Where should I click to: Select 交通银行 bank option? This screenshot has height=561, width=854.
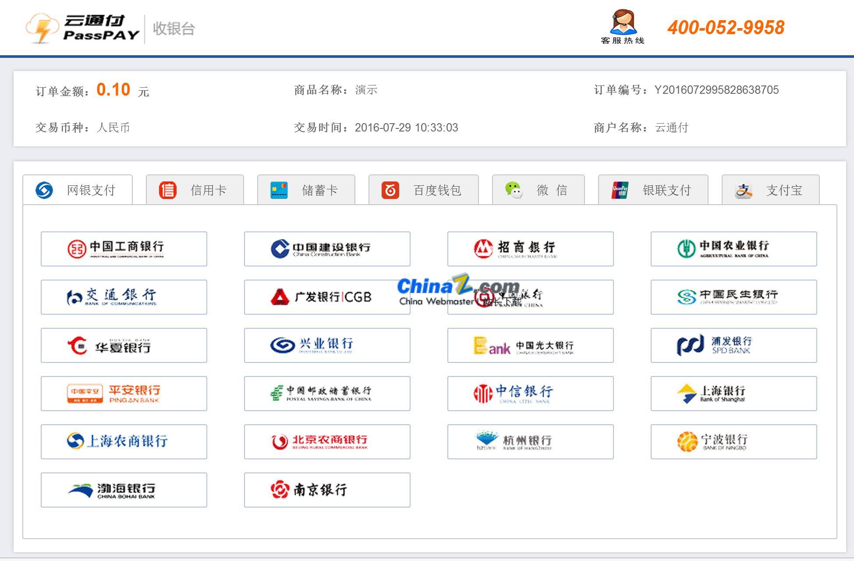click(124, 297)
